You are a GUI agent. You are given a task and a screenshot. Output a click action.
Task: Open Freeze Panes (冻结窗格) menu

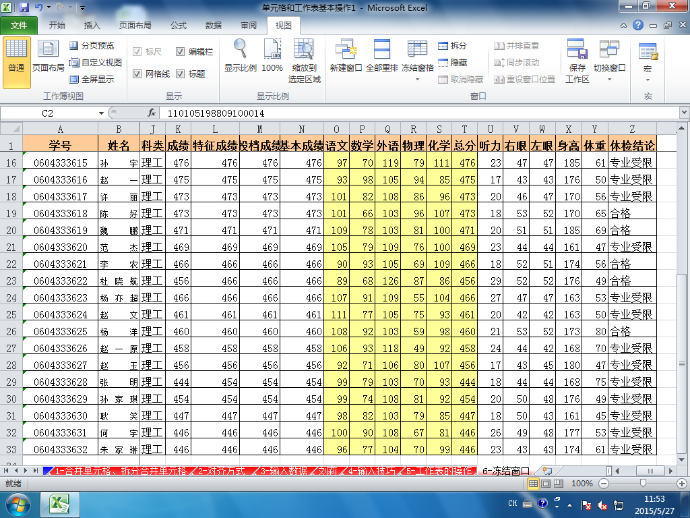[417, 61]
